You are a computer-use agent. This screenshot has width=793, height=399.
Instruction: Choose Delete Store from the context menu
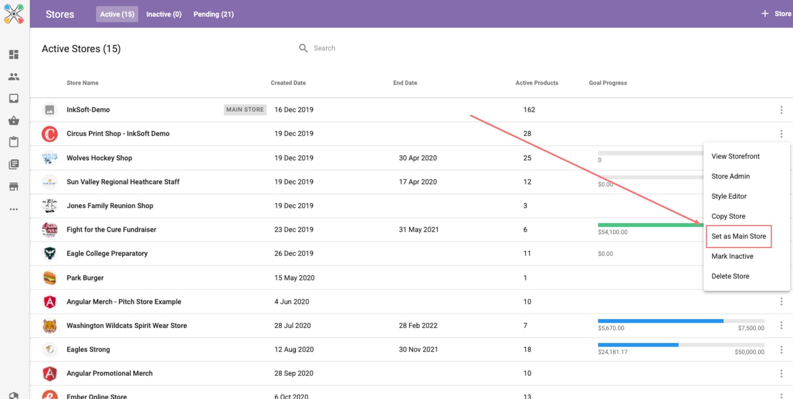[730, 276]
